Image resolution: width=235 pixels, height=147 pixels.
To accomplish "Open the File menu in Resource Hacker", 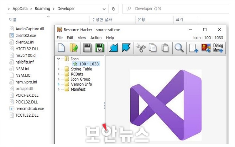I will [x=60, y=38].
